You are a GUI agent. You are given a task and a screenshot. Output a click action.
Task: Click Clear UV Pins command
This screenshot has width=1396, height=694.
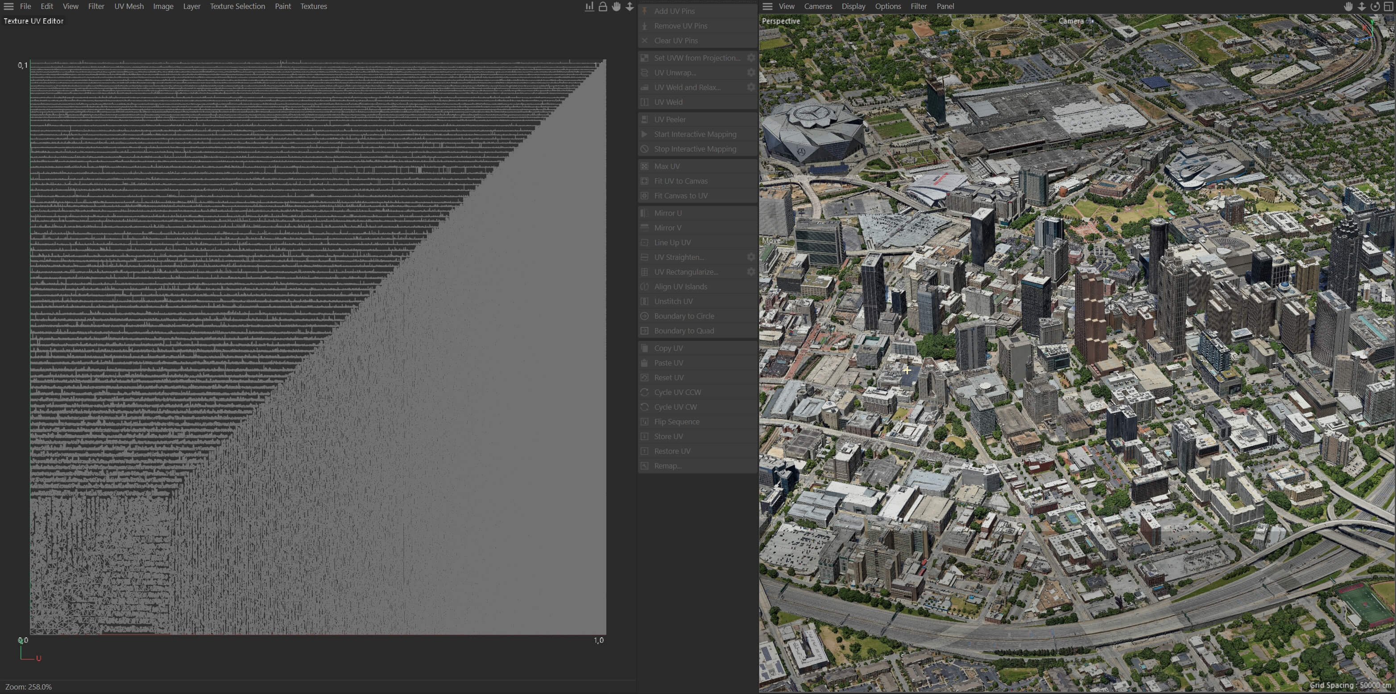[698, 41]
